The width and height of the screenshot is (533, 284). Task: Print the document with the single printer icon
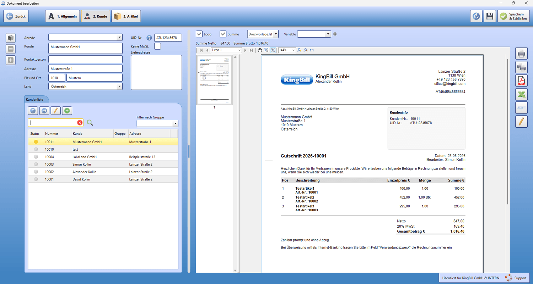521,54
